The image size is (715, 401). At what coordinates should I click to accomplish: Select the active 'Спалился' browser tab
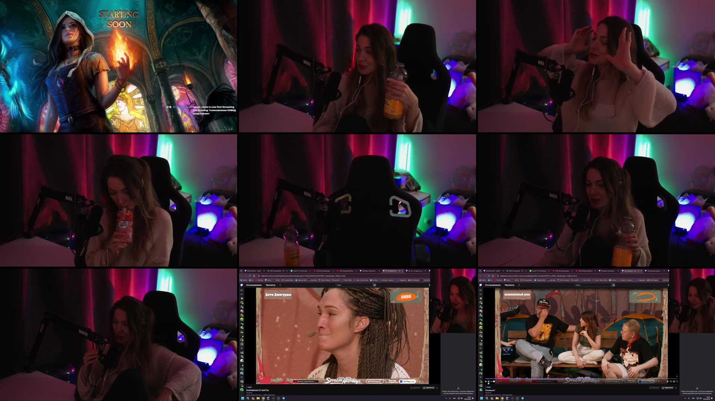click(x=632, y=271)
